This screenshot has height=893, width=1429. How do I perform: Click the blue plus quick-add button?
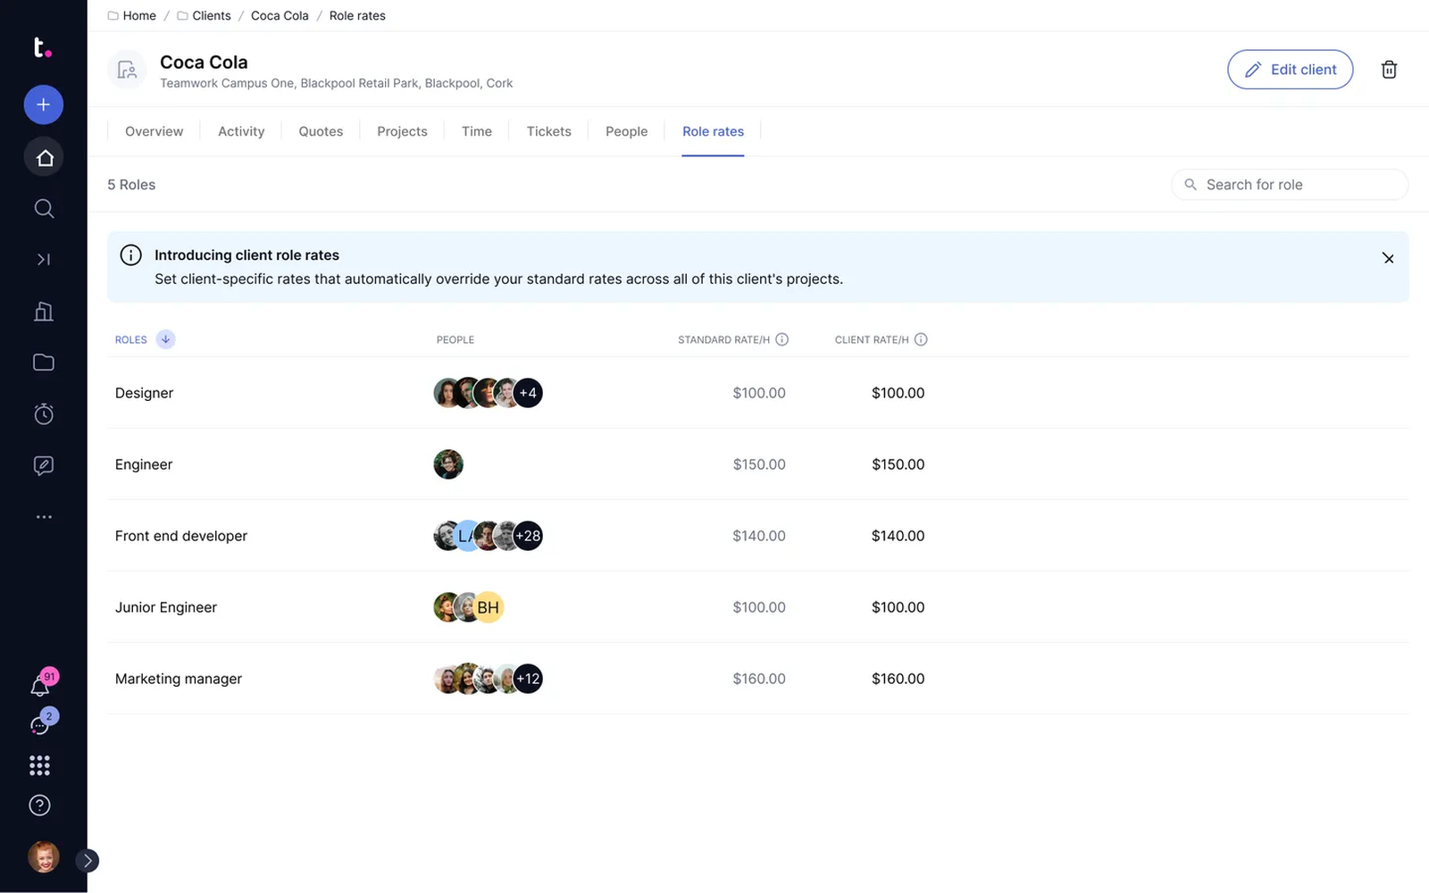(43, 104)
